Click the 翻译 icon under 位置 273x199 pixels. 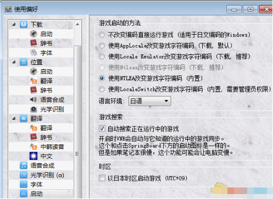pos(34,81)
